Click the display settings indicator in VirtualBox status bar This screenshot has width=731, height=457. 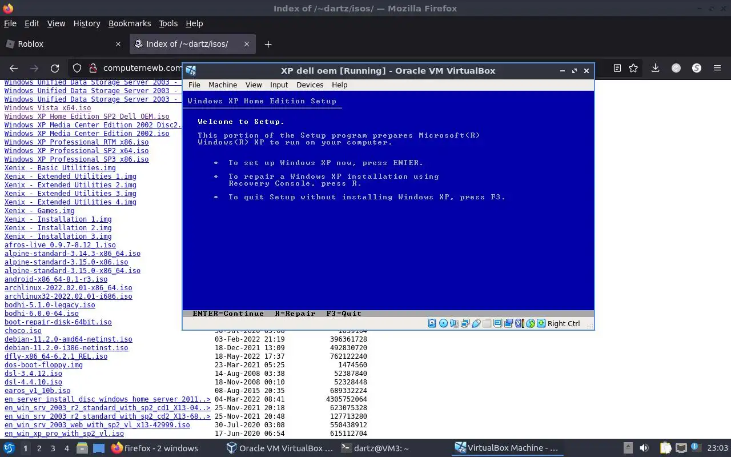coord(497,323)
